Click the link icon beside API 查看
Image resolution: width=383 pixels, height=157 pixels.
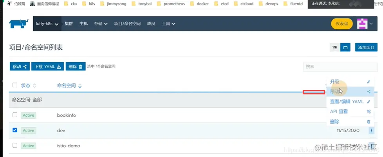point(369,112)
